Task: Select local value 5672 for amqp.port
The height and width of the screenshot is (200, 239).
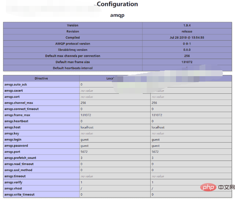Action: pyautogui.click(x=84, y=152)
